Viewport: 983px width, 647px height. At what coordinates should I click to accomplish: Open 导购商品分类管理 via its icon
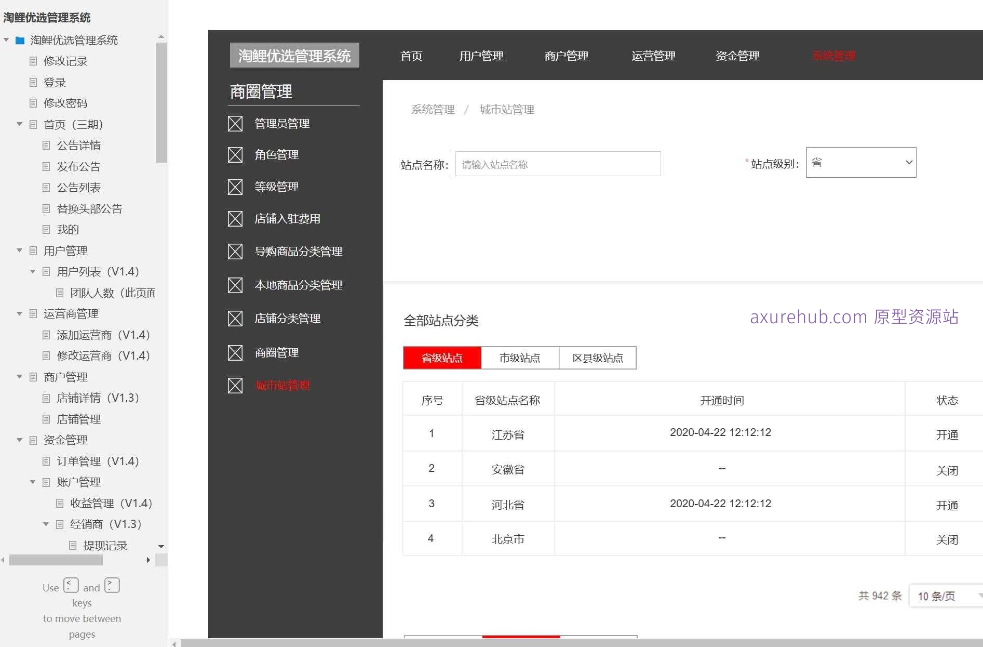coord(235,252)
